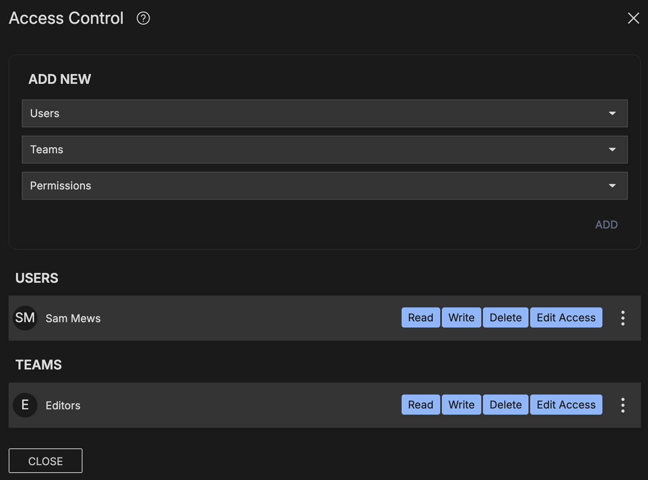
Task: Close the Access Control dialog with X
Action: (x=633, y=18)
